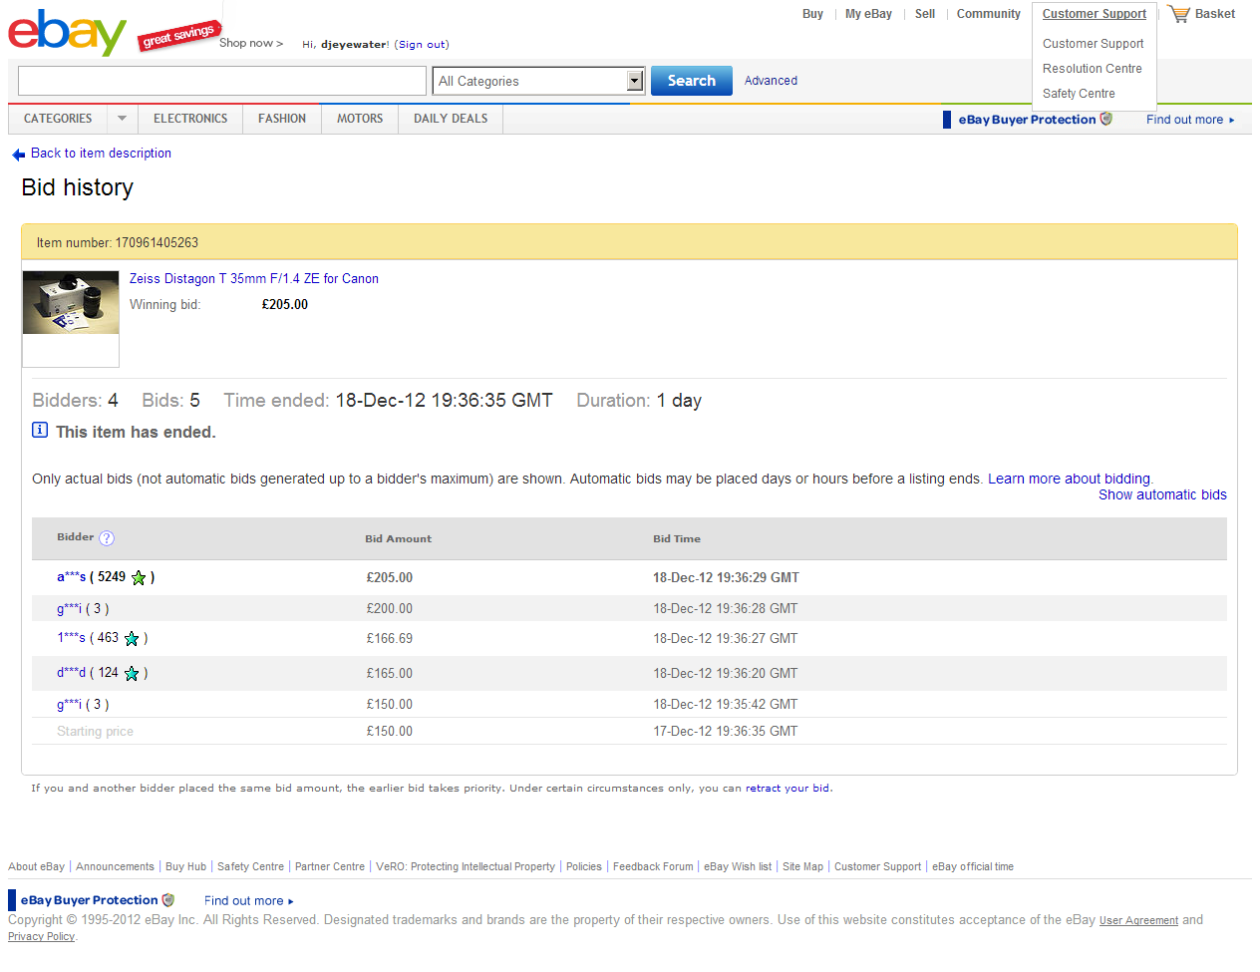Click Shop now link

(x=251, y=43)
